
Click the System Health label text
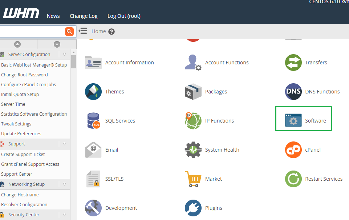pos(222,150)
